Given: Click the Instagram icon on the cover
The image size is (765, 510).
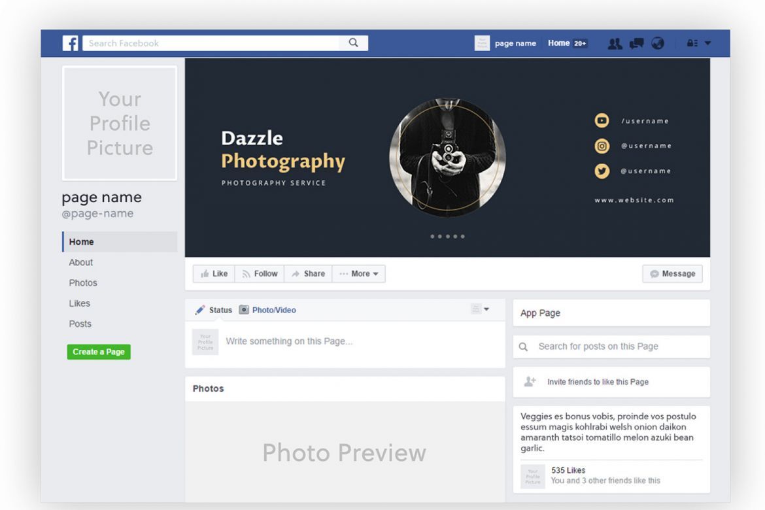Looking at the screenshot, I should tap(602, 146).
